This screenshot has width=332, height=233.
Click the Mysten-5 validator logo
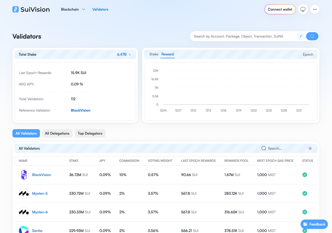point(24,193)
